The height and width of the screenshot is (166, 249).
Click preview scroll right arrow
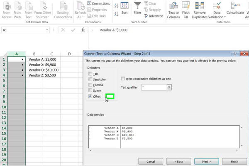point(237,151)
